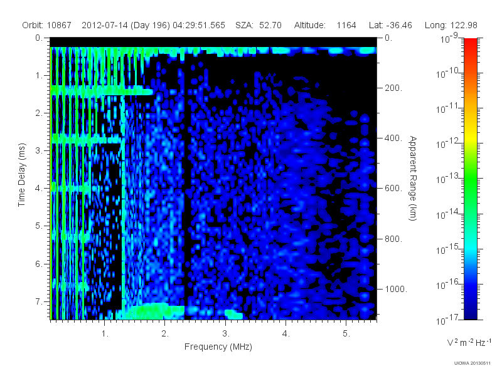
Task: Click the '7.' time delay tick label
Action: click(x=39, y=301)
